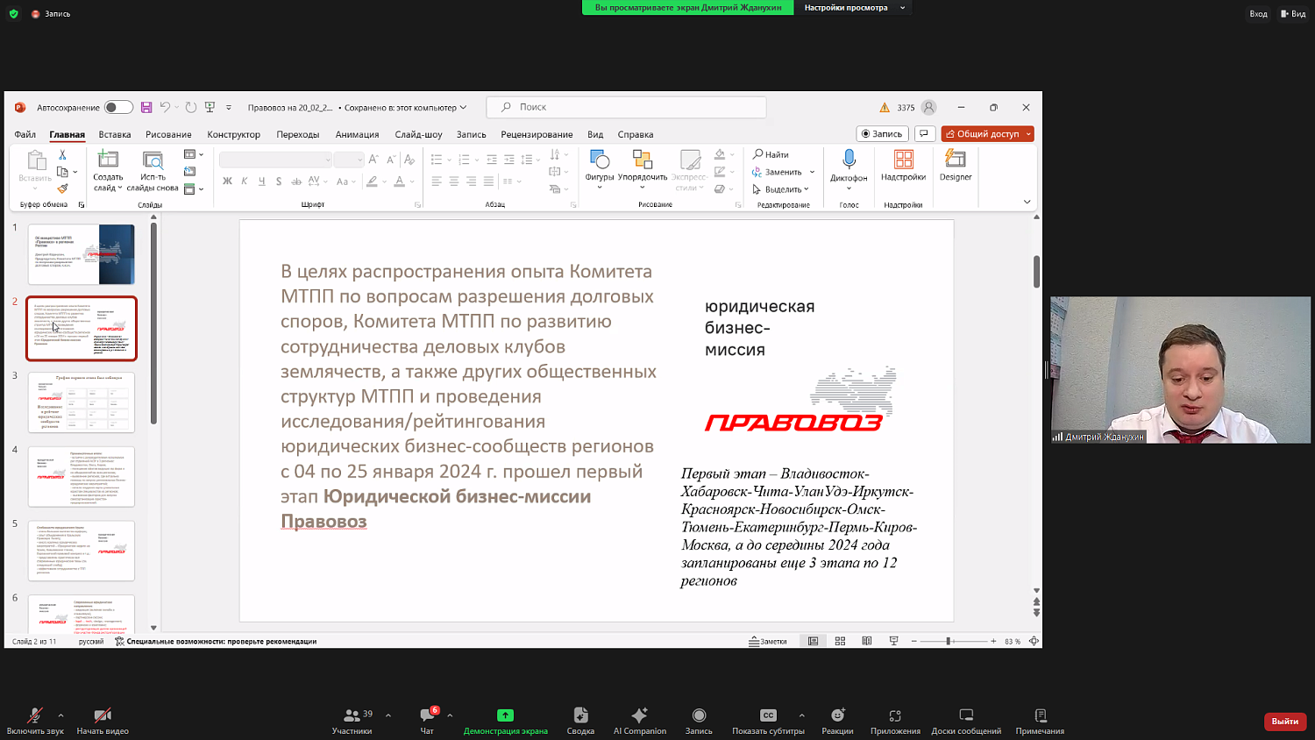
Task: Switch to the Рецензирование tab
Action: [537, 134]
